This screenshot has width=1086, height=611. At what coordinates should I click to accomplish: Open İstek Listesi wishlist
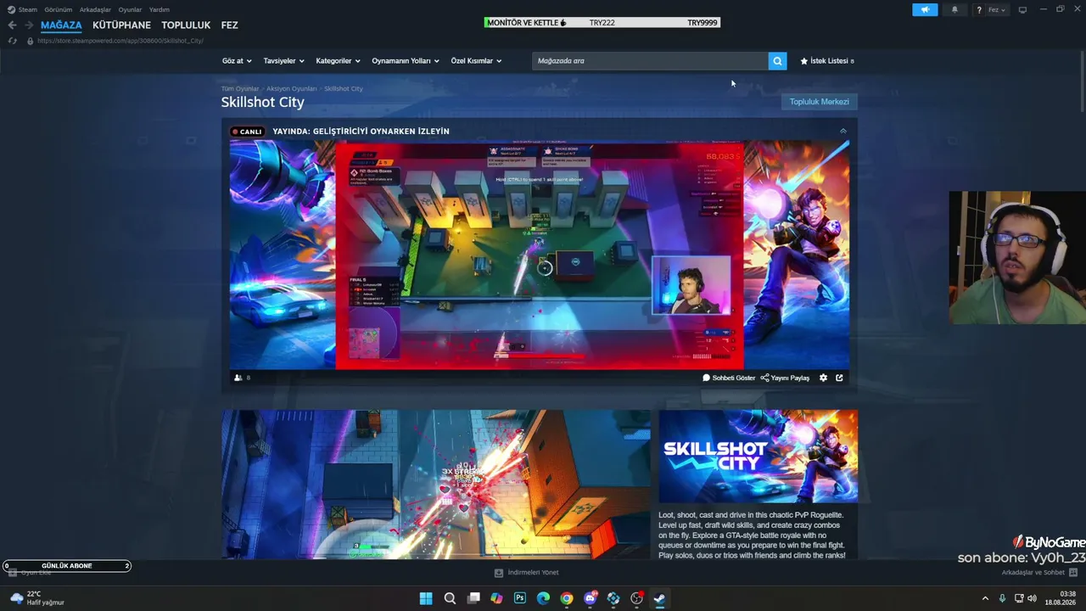(827, 61)
